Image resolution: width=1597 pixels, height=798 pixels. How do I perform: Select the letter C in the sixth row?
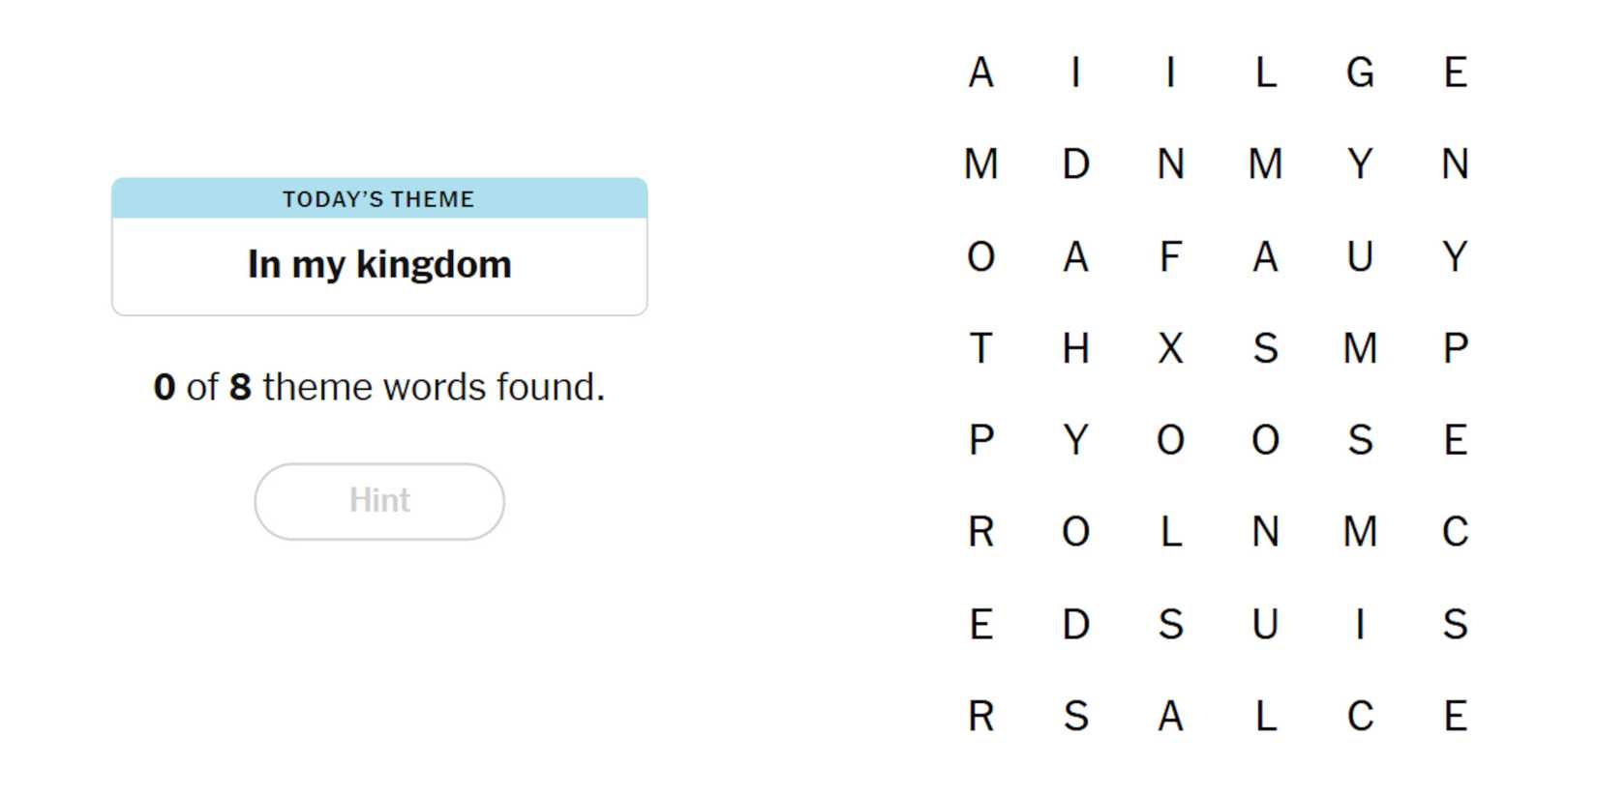[x=1455, y=532]
